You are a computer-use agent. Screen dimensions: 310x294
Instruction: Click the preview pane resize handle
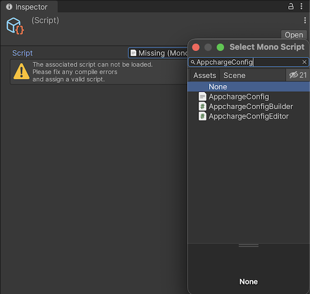(x=249, y=246)
